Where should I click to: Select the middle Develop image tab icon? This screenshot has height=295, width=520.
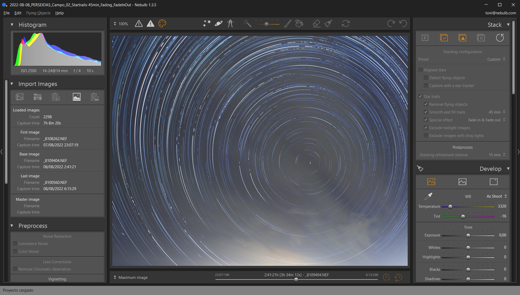point(462,182)
